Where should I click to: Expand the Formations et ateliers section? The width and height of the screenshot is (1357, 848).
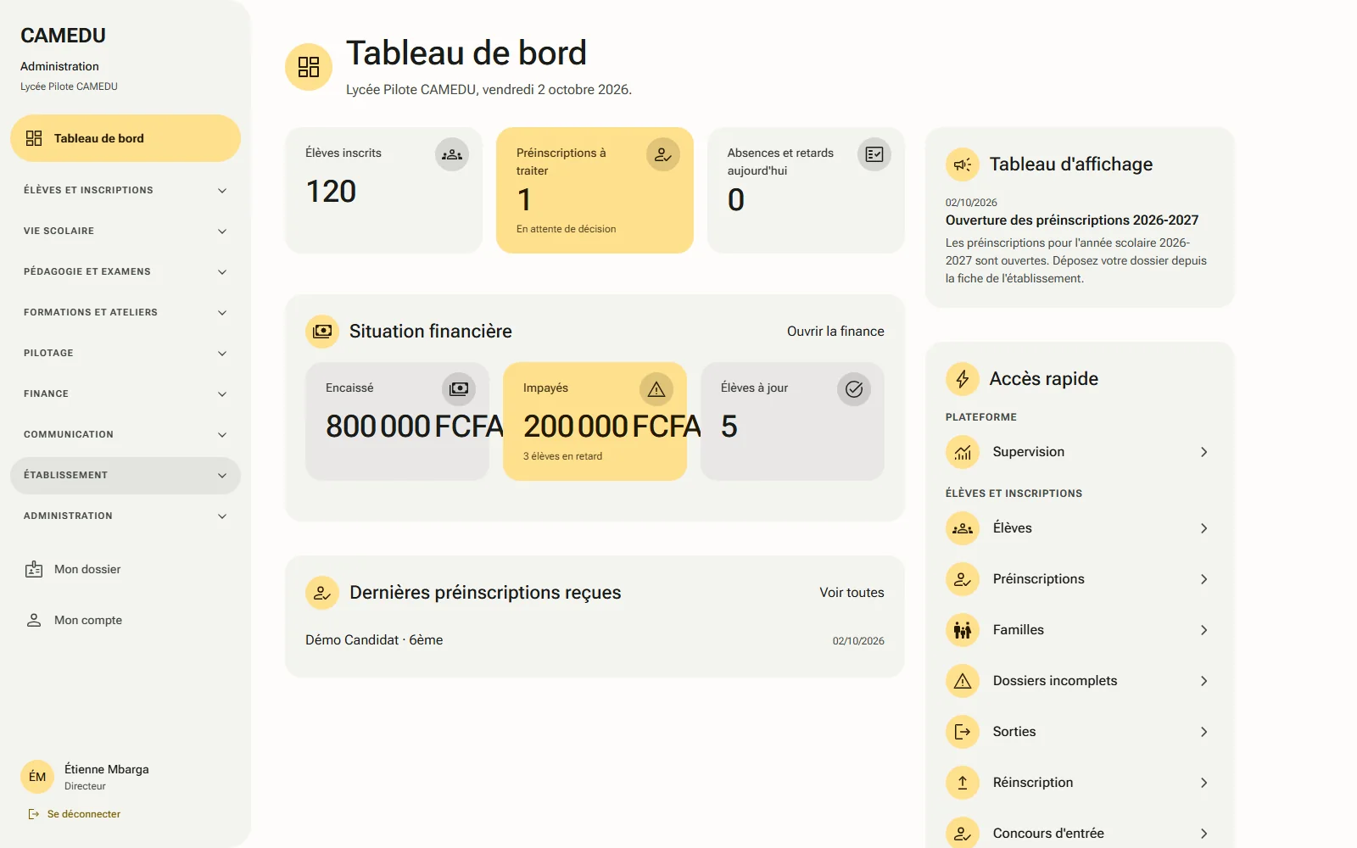pyautogui.click(x=126, y=313)
